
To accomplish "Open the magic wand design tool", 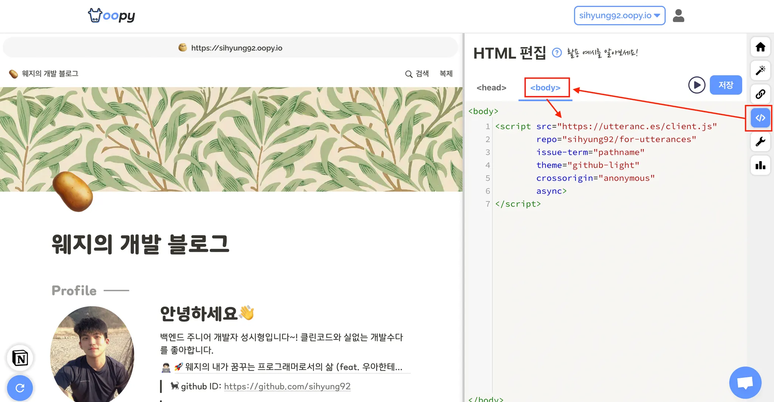I will click(x=760, y=70).
